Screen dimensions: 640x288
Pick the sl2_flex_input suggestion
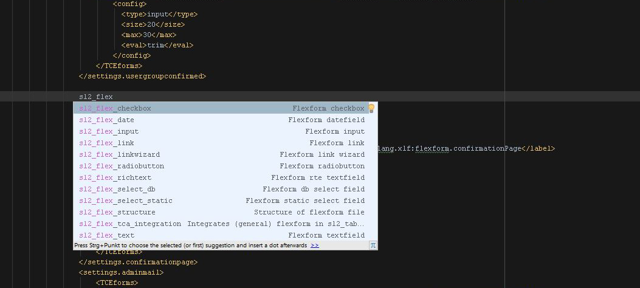coord(225,131)
